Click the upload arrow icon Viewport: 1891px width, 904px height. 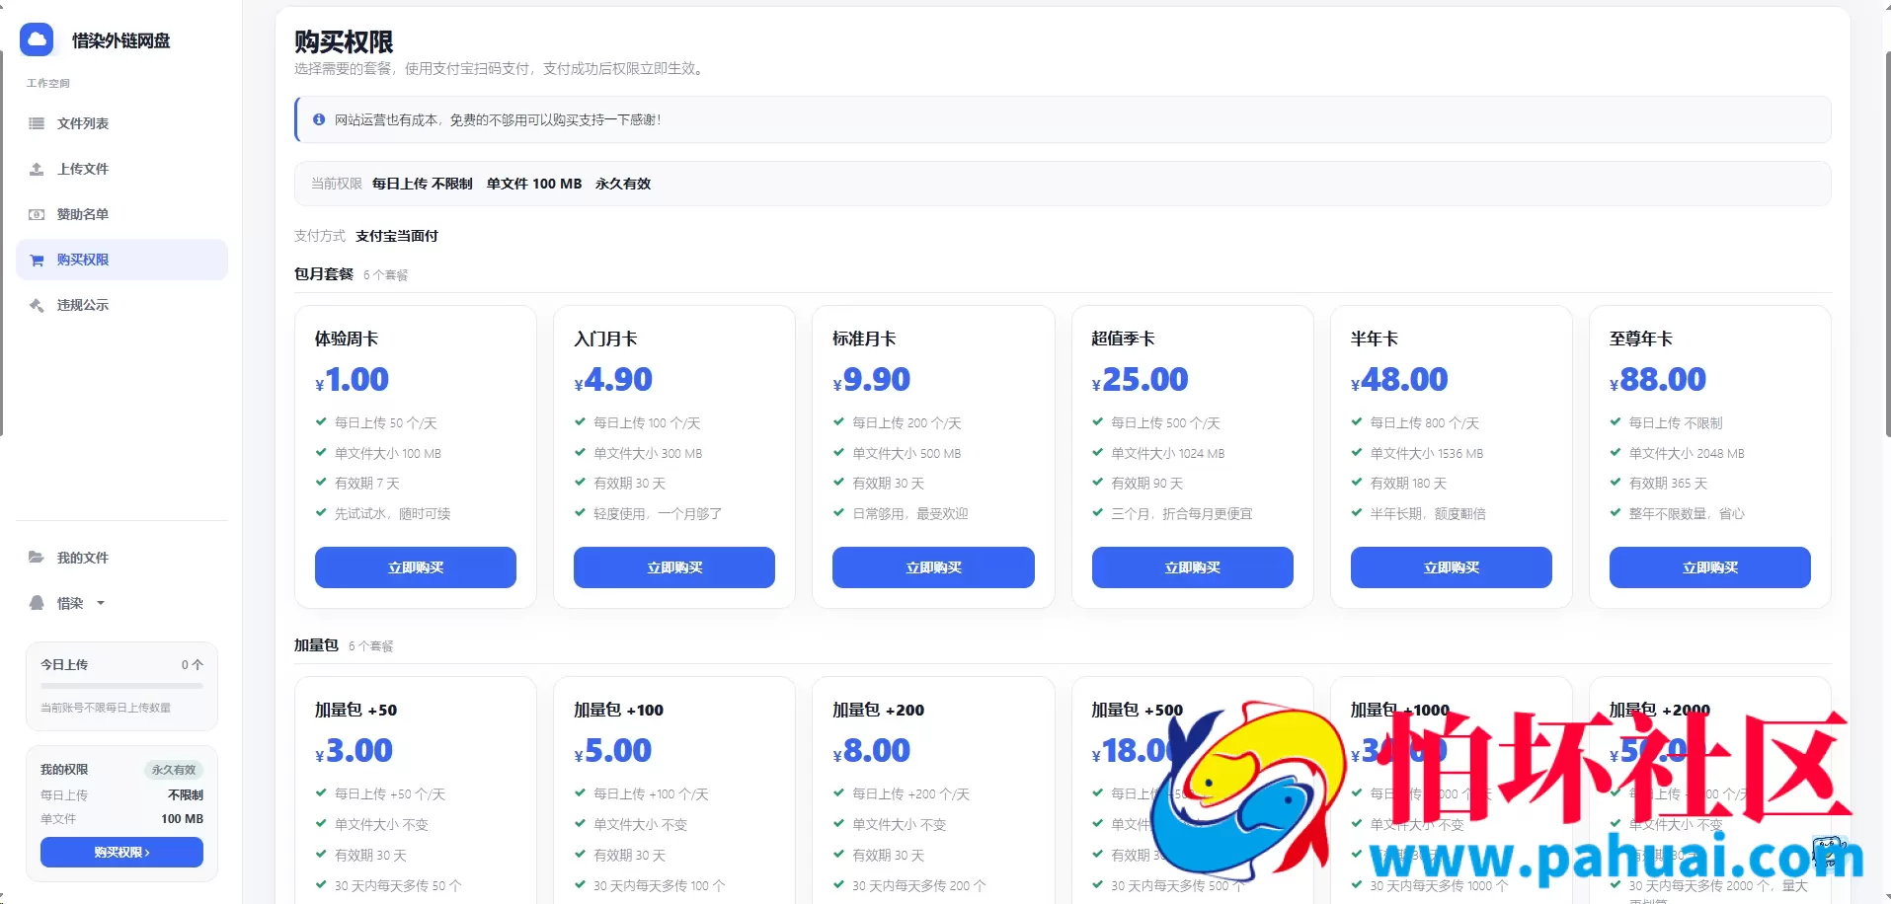point(37,169)
